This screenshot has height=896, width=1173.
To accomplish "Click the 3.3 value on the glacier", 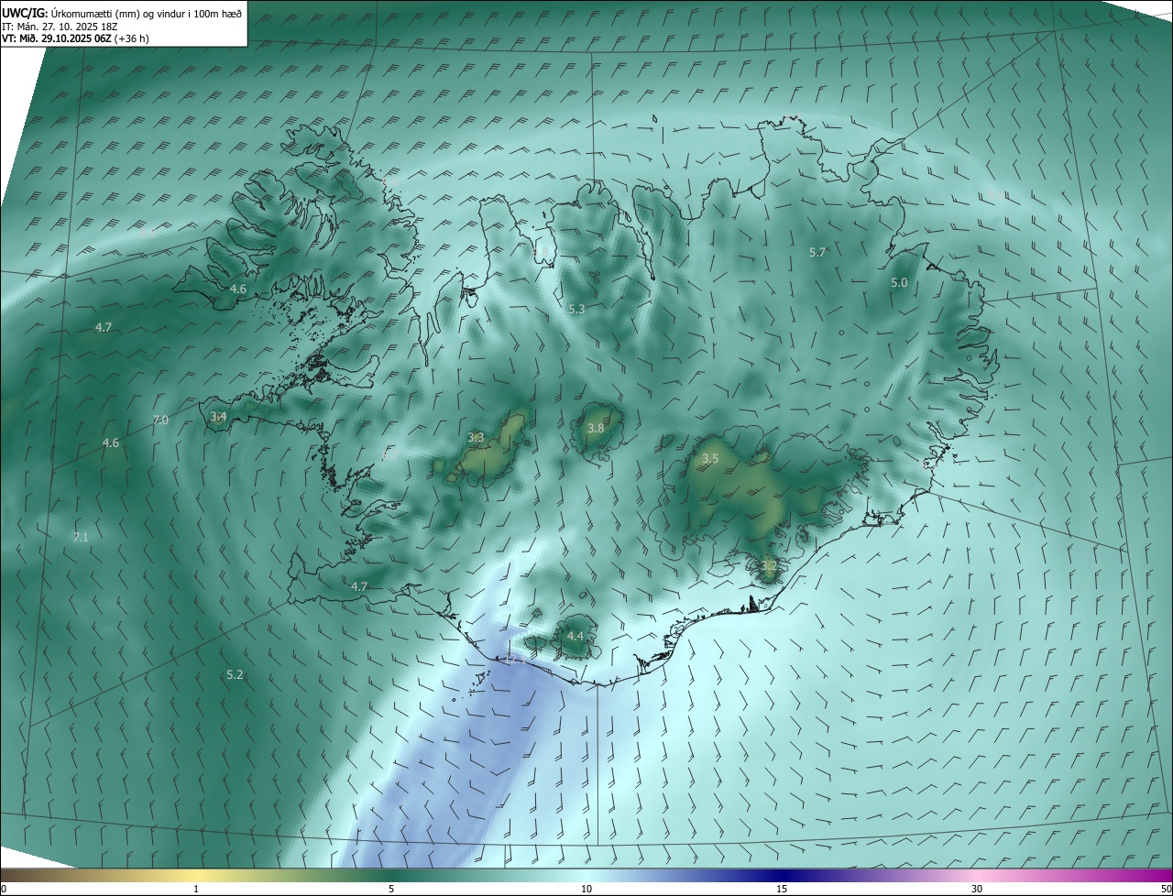I will [476, 438].
